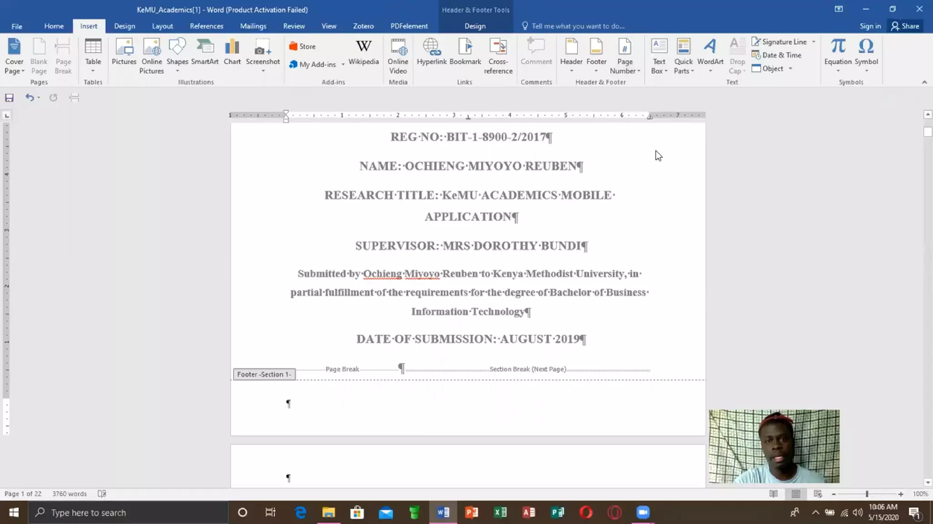Collapse the ribbon with the chevron
933x524 pixels.
click(x=924, y=82)
